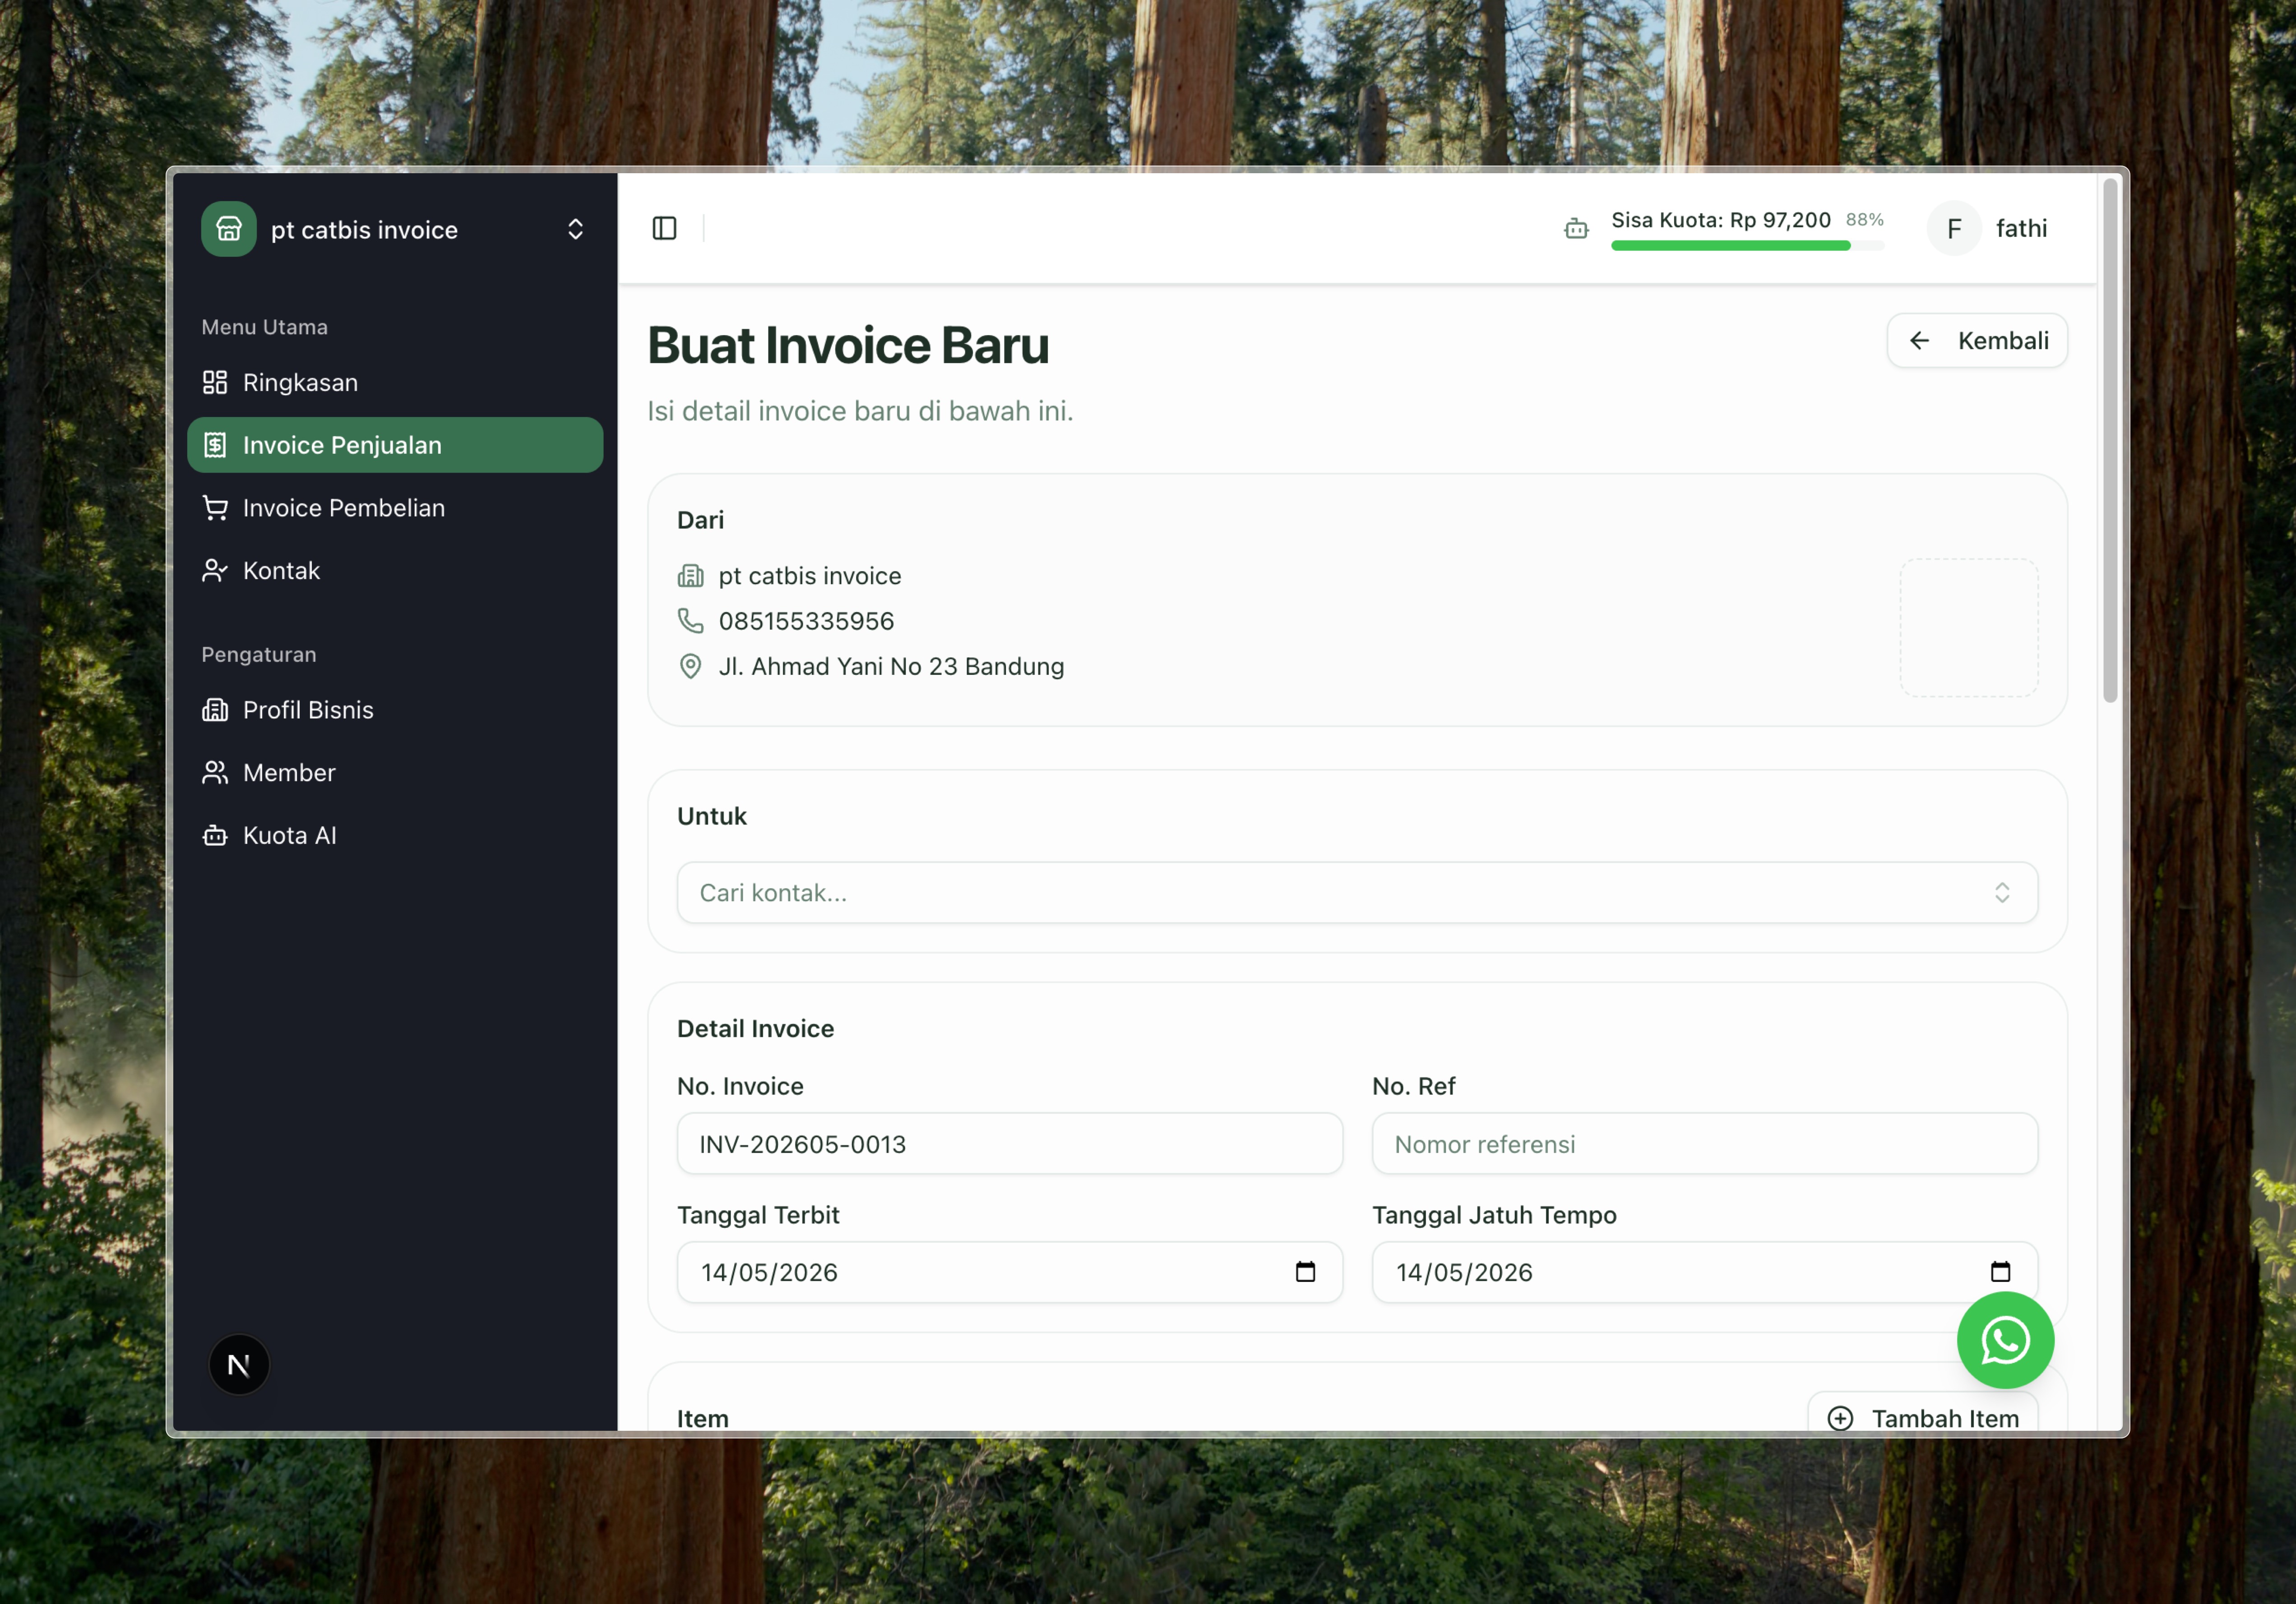Open Member settings page
This screenshot has width=2296, height=1604.
click(x=395, y=773)
